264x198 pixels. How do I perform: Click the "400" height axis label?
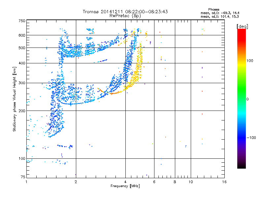22,63
